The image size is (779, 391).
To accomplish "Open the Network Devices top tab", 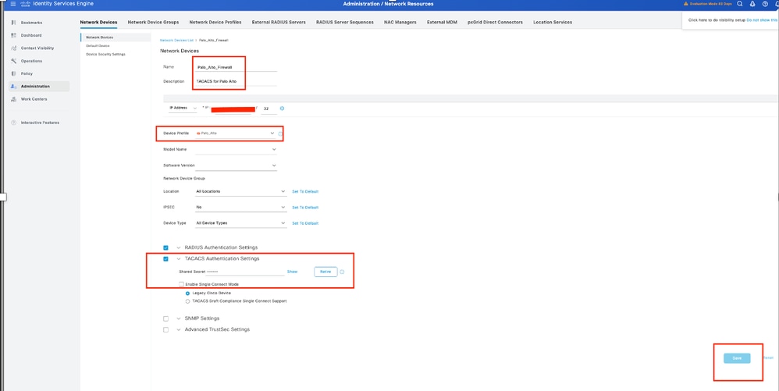I will click(x=99, y=23).
